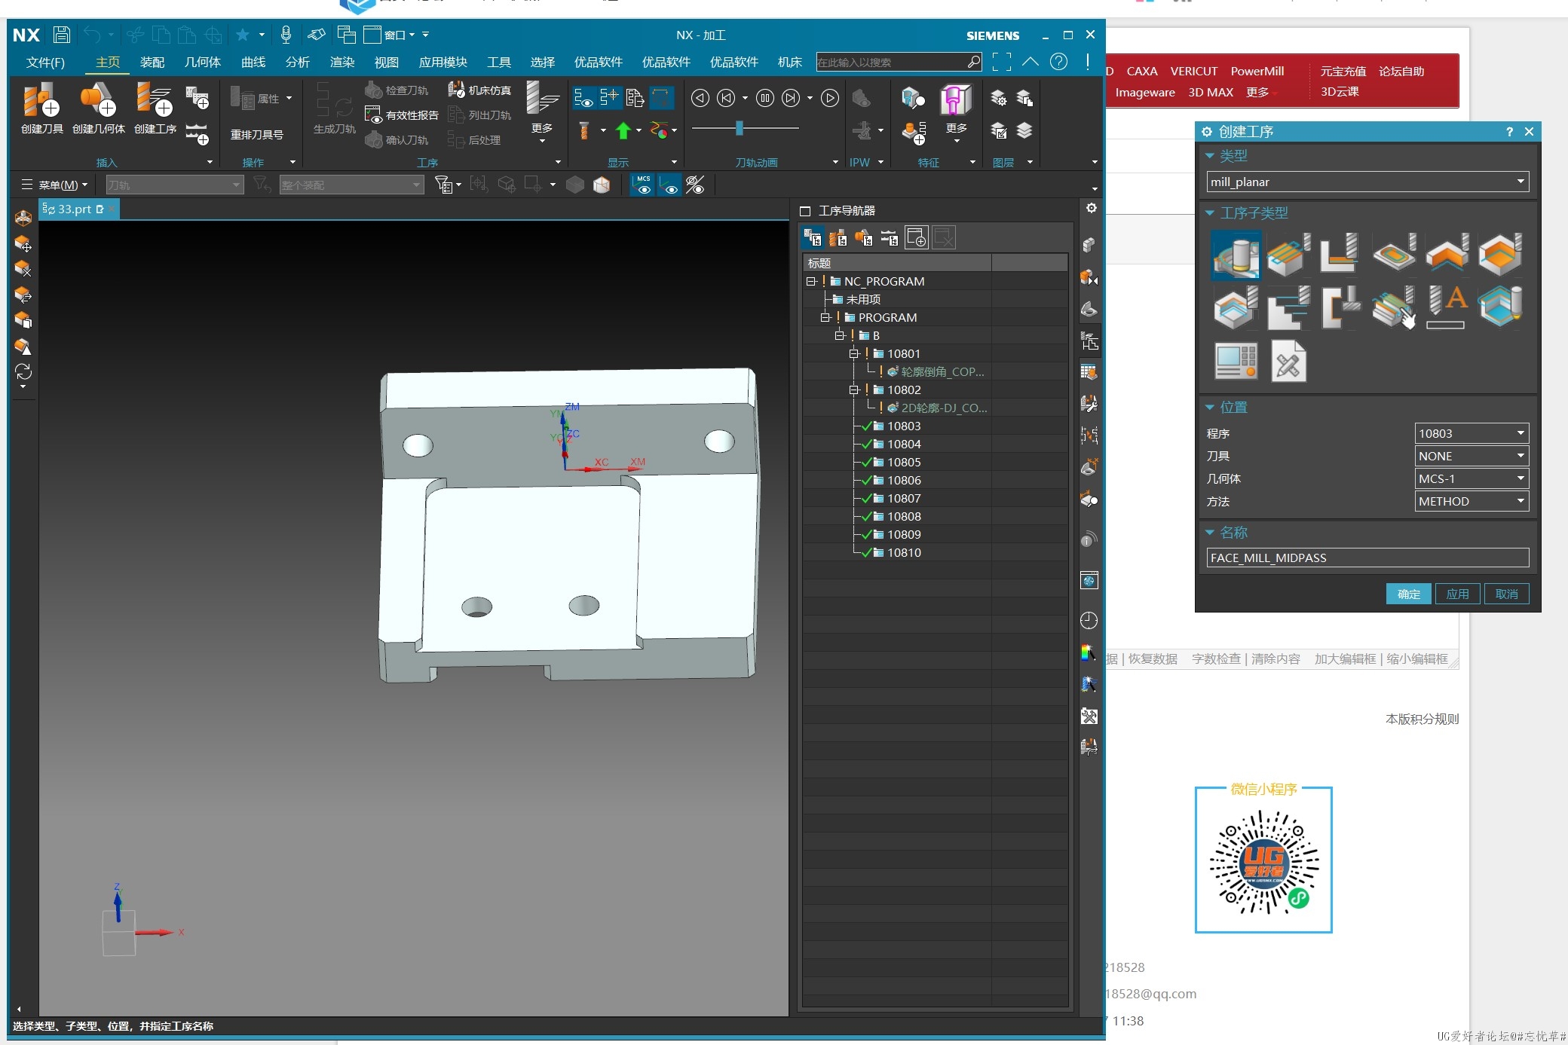Click the tool path animation speed slider
1568x1045 pixels.
tap(740, 129)
